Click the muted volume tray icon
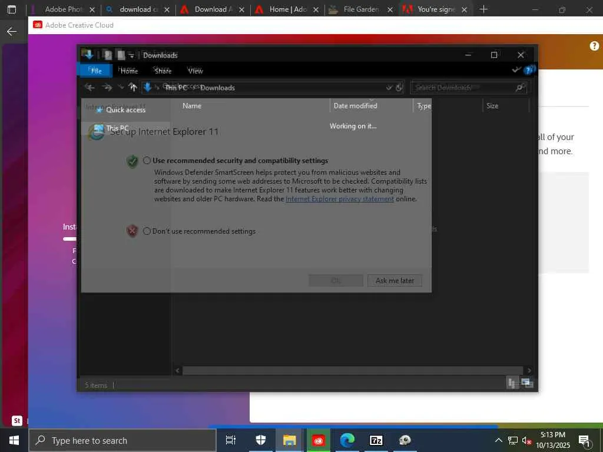This screenshot has width=603, height=452. 526,440
